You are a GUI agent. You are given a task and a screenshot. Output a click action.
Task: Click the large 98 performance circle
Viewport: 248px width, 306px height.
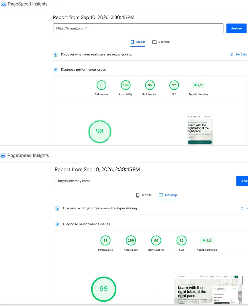100,131
